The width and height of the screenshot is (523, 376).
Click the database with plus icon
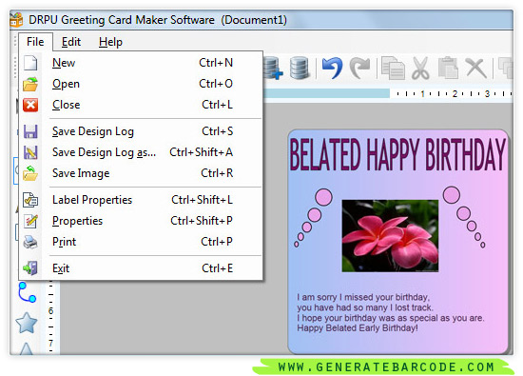click(x=273, y=69)
